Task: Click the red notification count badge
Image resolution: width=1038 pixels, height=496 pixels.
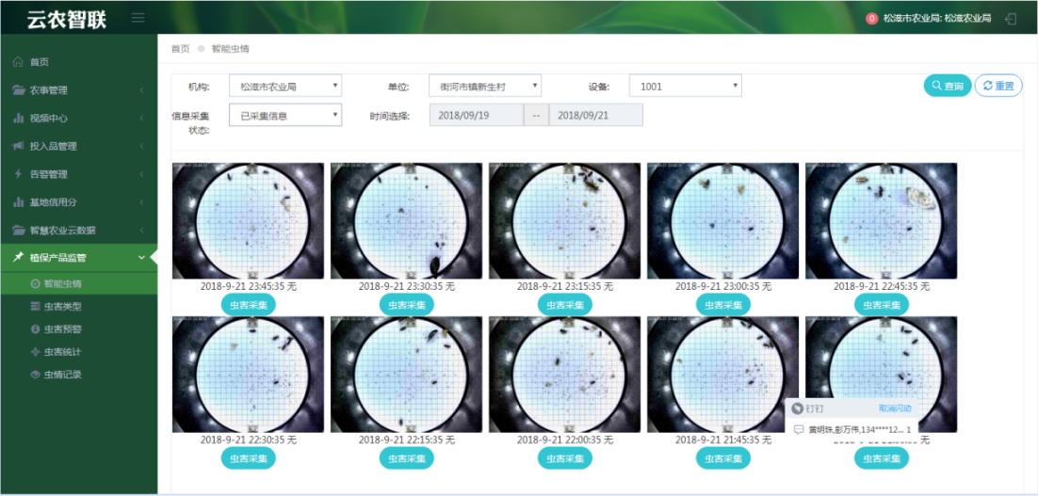Action: (x=871, y=18)
